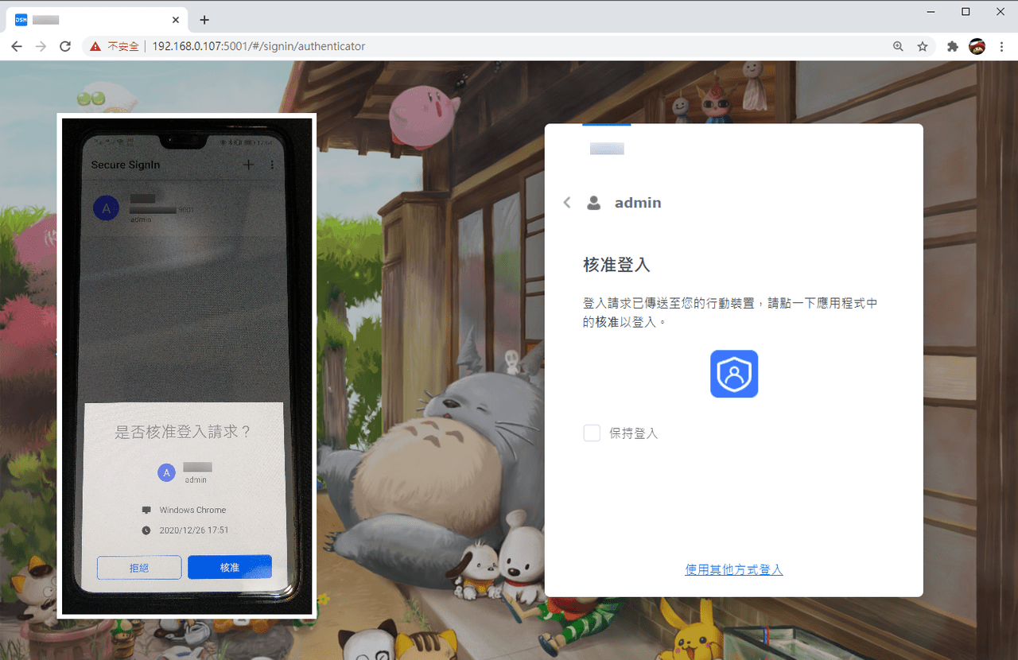The image size is (1018, 660).
Task: Close the Chrome window
Action: [x=1001, y=11]
